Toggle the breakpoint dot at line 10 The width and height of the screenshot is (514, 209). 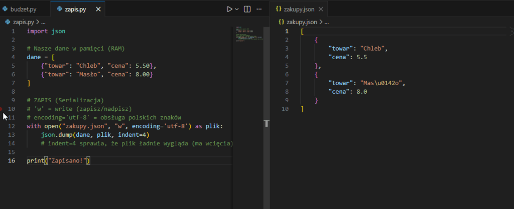pyautogui.click(x=3, y=108)
